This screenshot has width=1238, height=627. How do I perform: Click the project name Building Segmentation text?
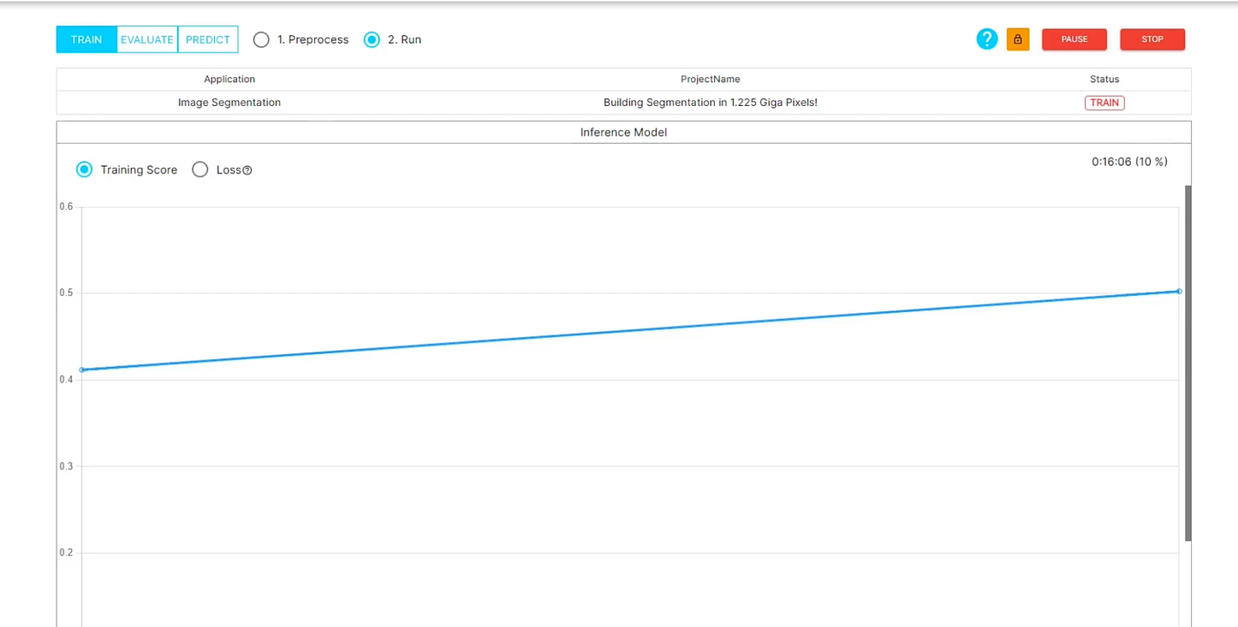tap(711, 103)
